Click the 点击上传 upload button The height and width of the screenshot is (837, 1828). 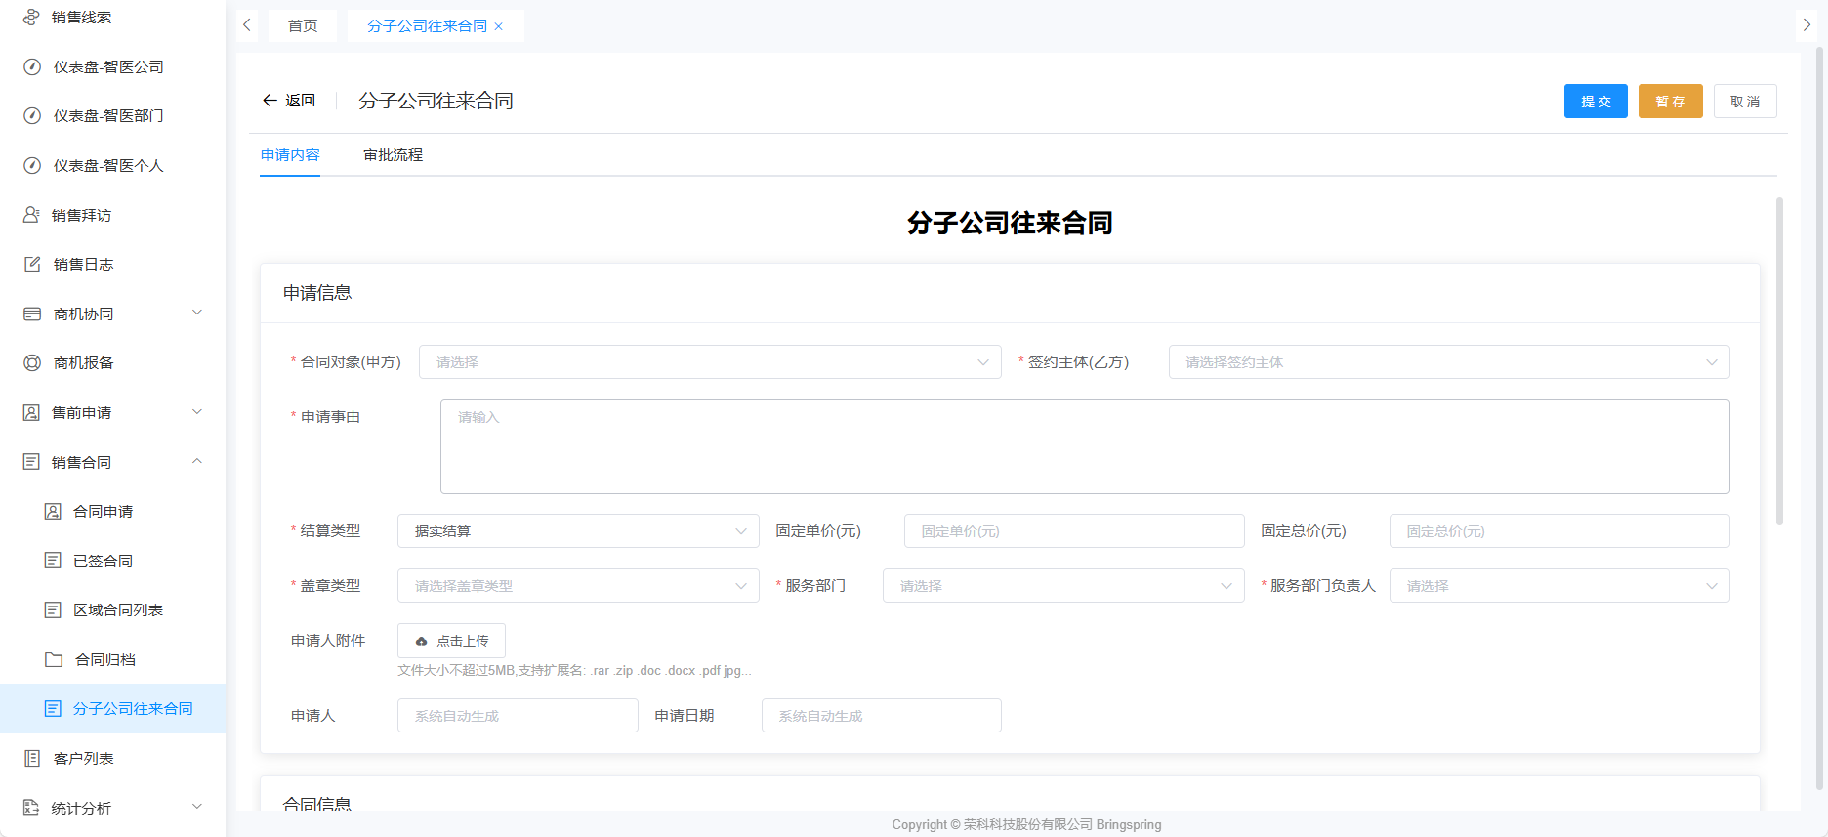pyautogui.click(x=451, y=641)
